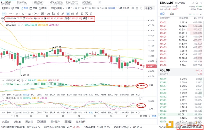
Task: Toggle KDJ in the lower indicator row
Action: coord(91,112)
